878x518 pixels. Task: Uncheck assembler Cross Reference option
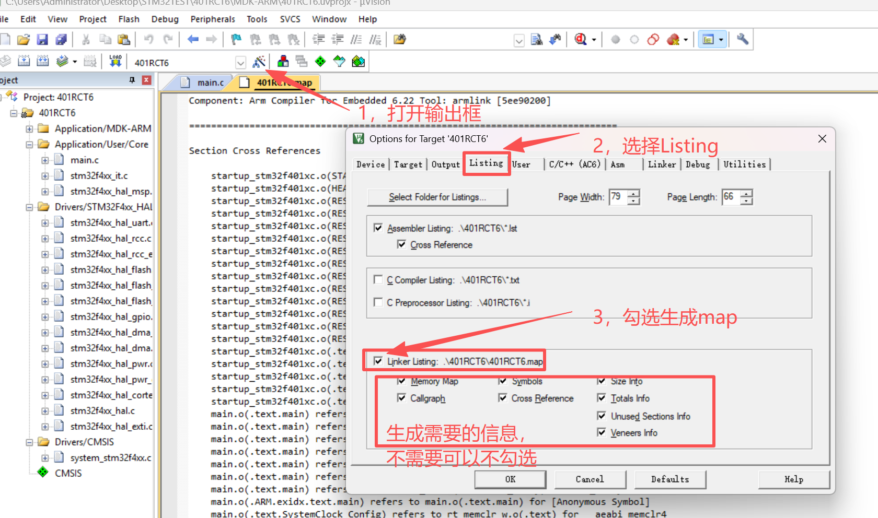401,244
